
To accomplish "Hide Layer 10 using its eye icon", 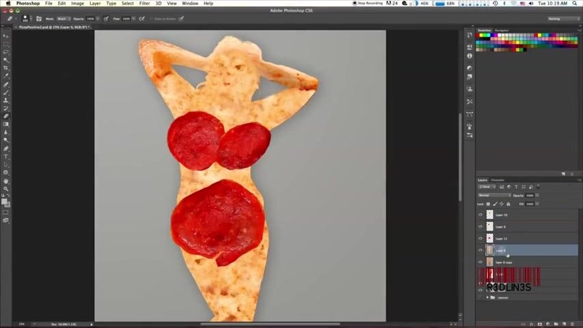I will (x=481, y=215).
